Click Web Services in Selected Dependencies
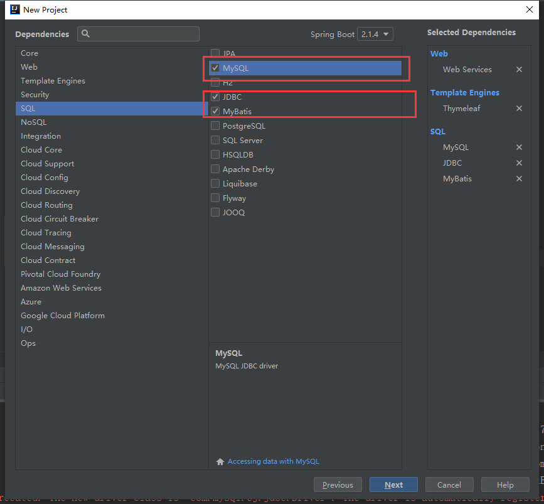 [467, 70]
